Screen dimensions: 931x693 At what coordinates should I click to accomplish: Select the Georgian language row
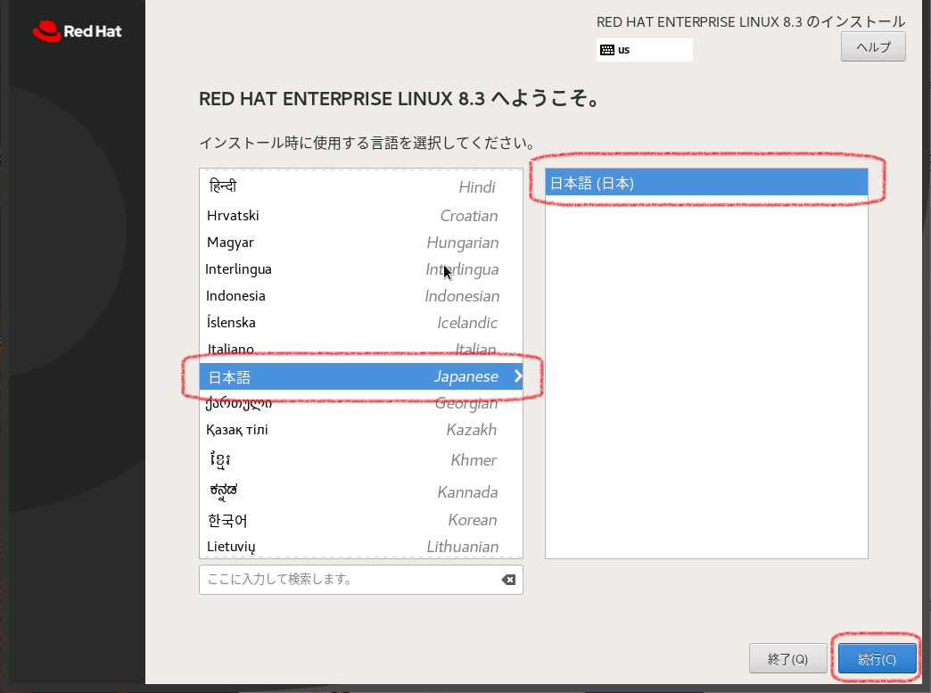coord(361,403)
